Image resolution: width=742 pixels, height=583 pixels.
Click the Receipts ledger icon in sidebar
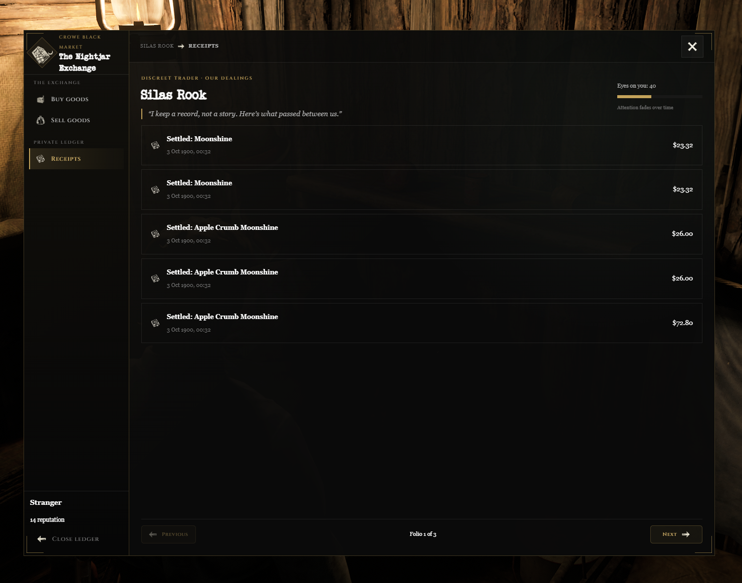point(41,159)
